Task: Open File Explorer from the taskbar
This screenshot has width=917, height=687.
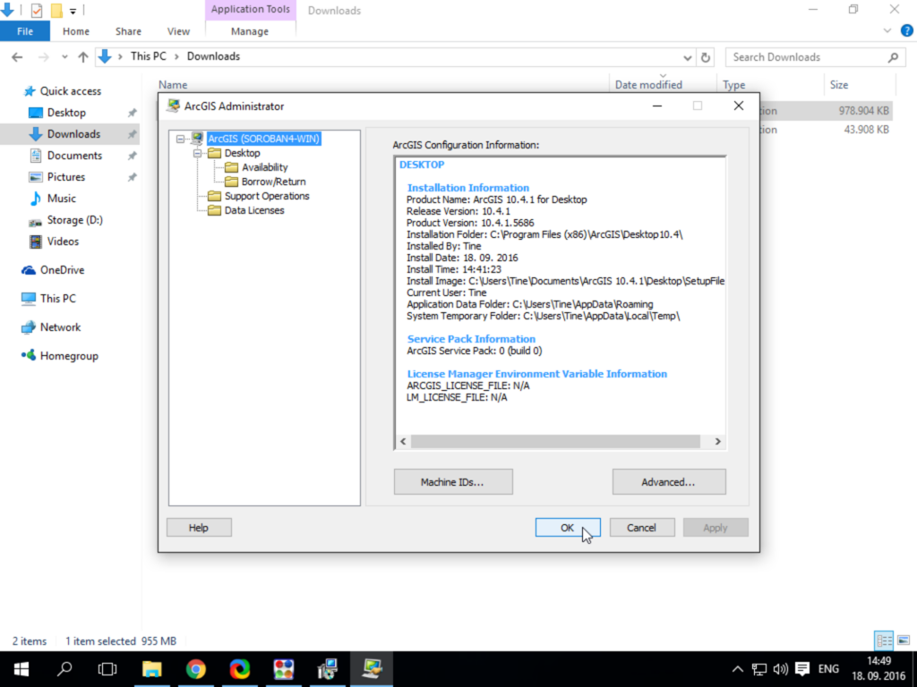Action: [x=151, y=669]
